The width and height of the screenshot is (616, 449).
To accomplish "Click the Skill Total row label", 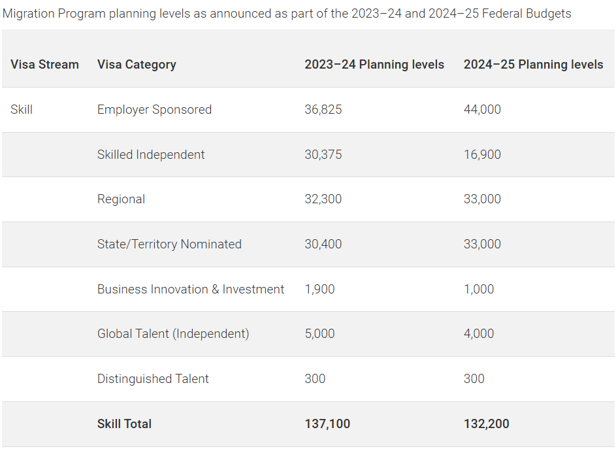I will [x=124, y=424].
